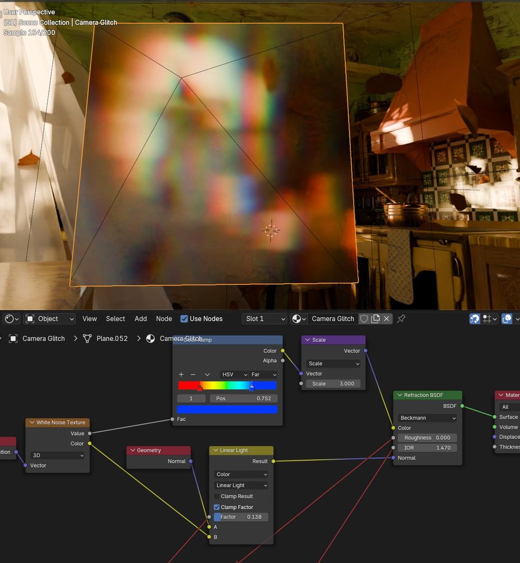Toggle the node overlays icon
Screen dimensions: 520x563
pyautogui.click(x=506, y=319)
